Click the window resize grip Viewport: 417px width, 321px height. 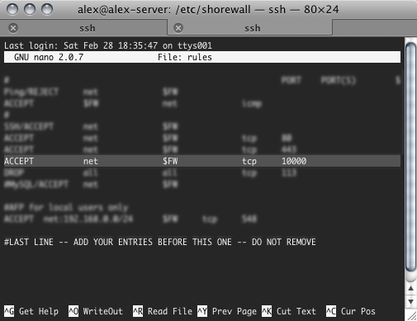click(x=411, y=315)
